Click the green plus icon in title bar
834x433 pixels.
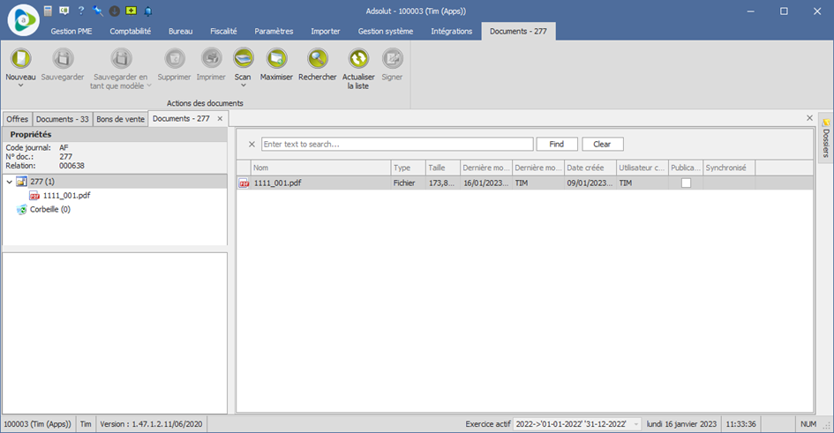tap(131, 11)
